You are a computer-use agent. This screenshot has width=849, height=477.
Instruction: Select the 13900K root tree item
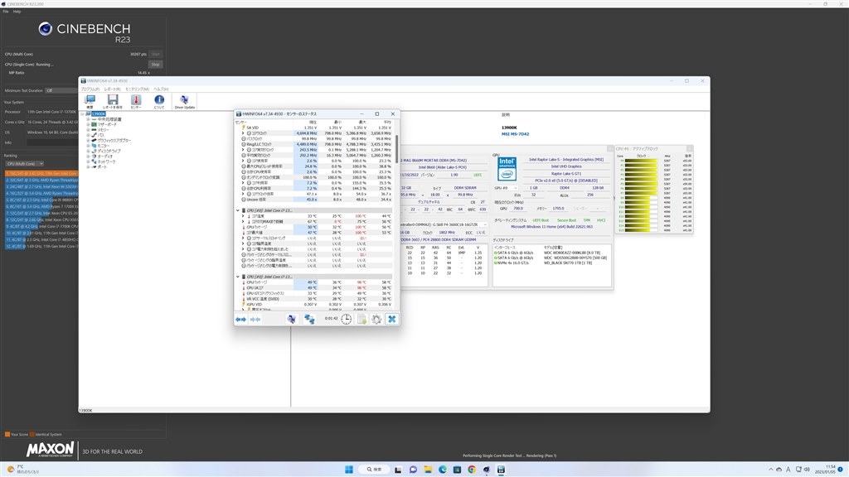point(98,114)
